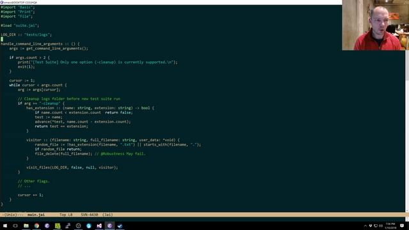Viewport: 409px width, 230px height.
Task: Click 'test := name;' line
Action: click(49, 117)
